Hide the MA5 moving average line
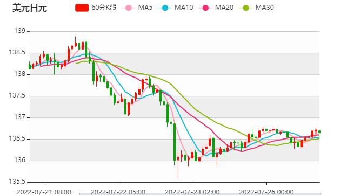 tap(137, 8)
